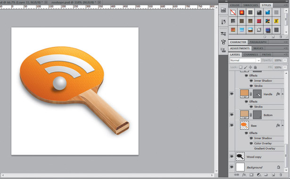This screenshot has width=290, height=179.
Task: Open the Clone Source stamp panel icon
Action: pos(223,50)
